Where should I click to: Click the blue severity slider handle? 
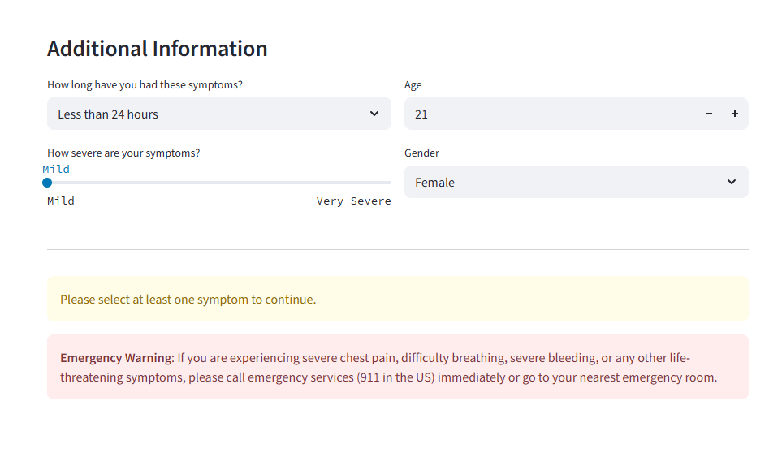[x=47, y=183]
